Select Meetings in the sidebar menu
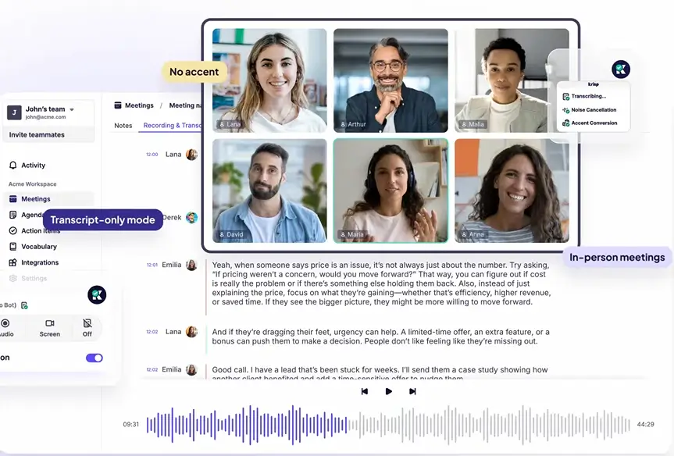 35,199
